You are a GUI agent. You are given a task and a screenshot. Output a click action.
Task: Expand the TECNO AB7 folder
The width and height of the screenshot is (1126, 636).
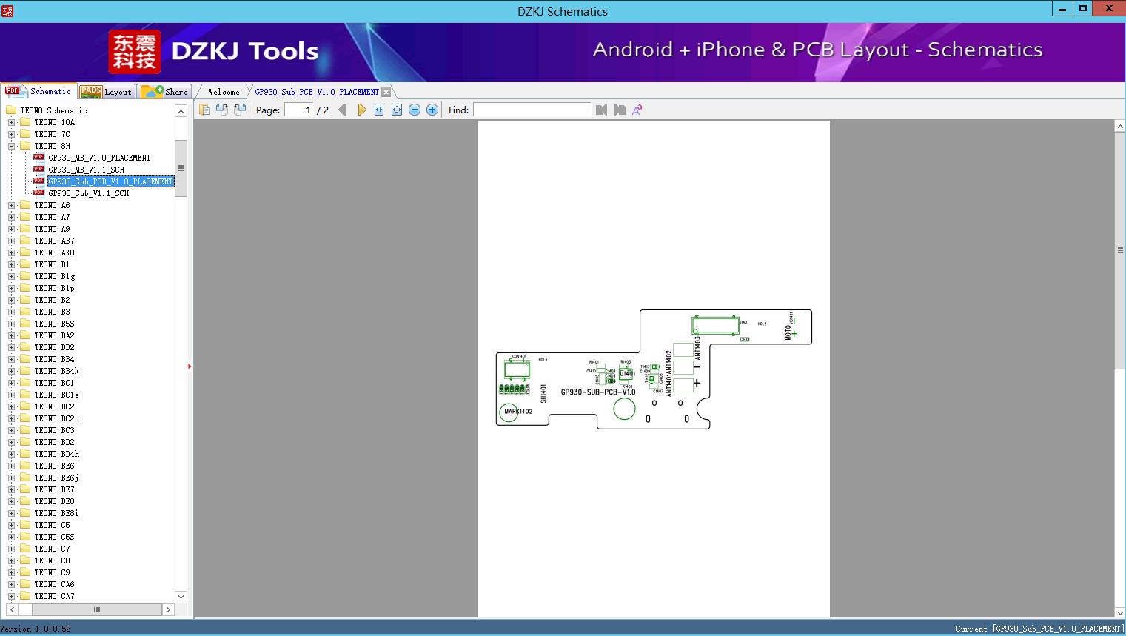(x=11, y=241)
